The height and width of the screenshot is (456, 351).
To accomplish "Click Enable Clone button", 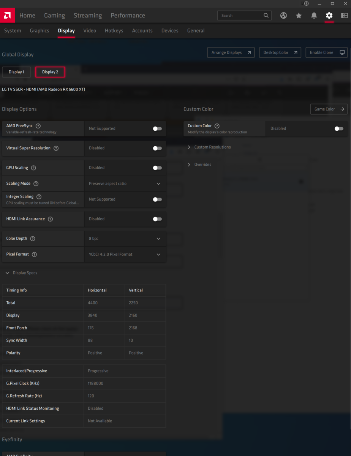I will 327,52.
